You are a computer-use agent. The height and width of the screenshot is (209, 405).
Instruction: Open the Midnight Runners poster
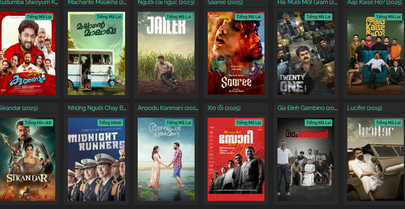coord(96,159)
